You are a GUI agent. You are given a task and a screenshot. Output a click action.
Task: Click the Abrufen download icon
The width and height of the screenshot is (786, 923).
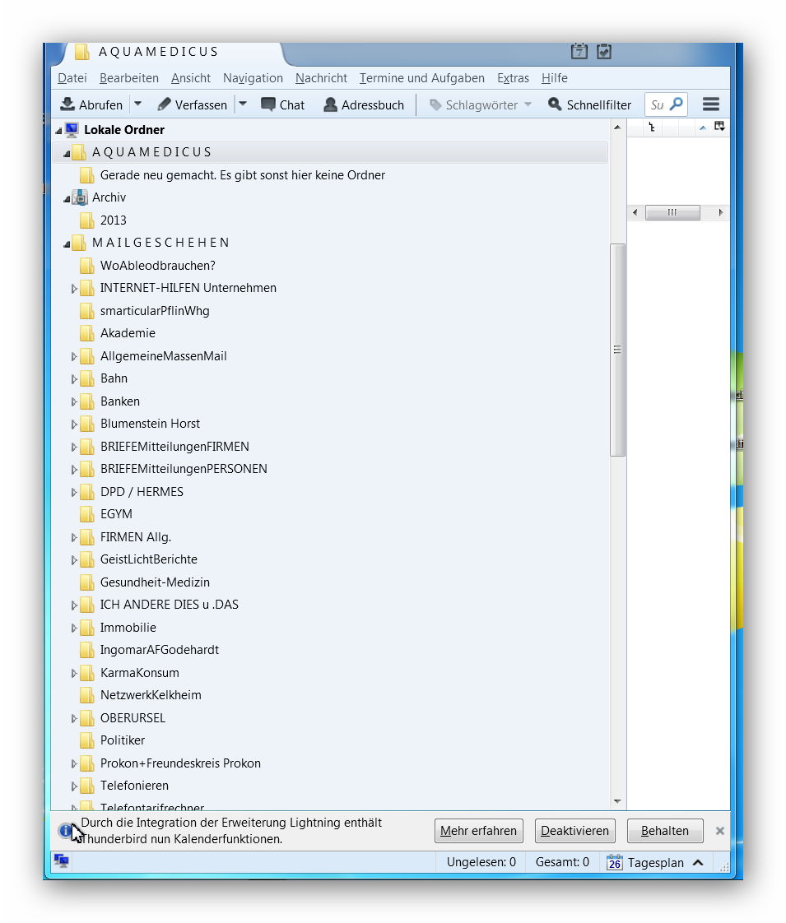pos(67,104)
